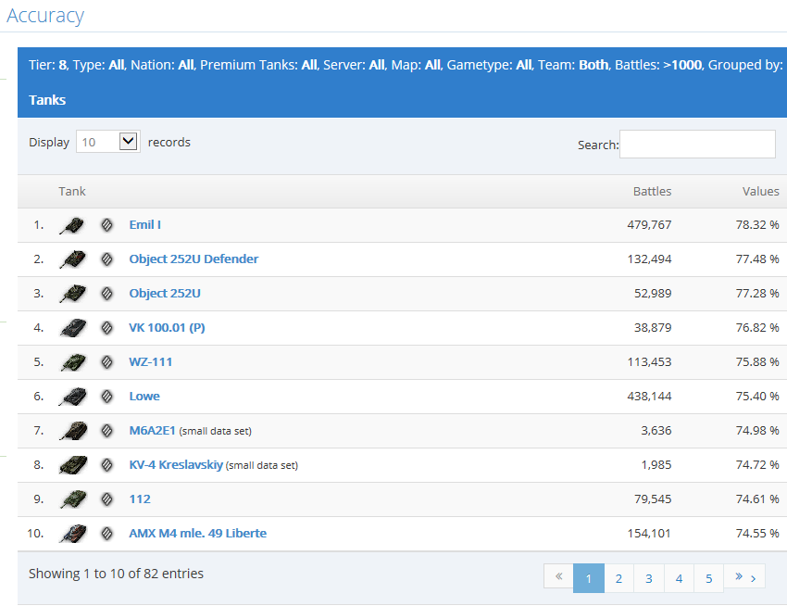Click class icon beside WZ-111
The image size is (787, 606).
click(x=106, y=362)
